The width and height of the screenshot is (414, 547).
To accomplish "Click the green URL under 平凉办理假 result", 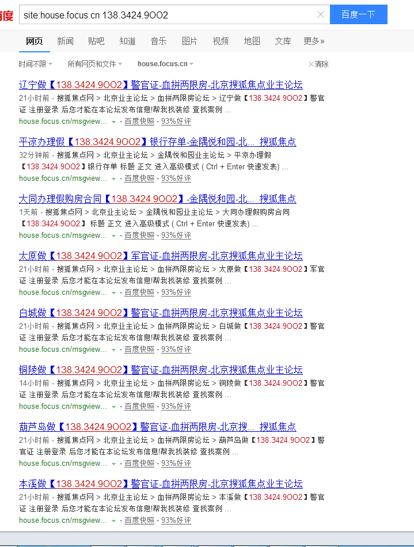I will click(x=63, y=178).
